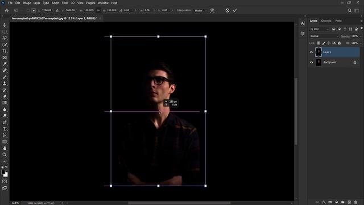Image resolution: width=364 pixels, height=205 pixels.
Task: Switch to the Paths tab
Action: 338,21
